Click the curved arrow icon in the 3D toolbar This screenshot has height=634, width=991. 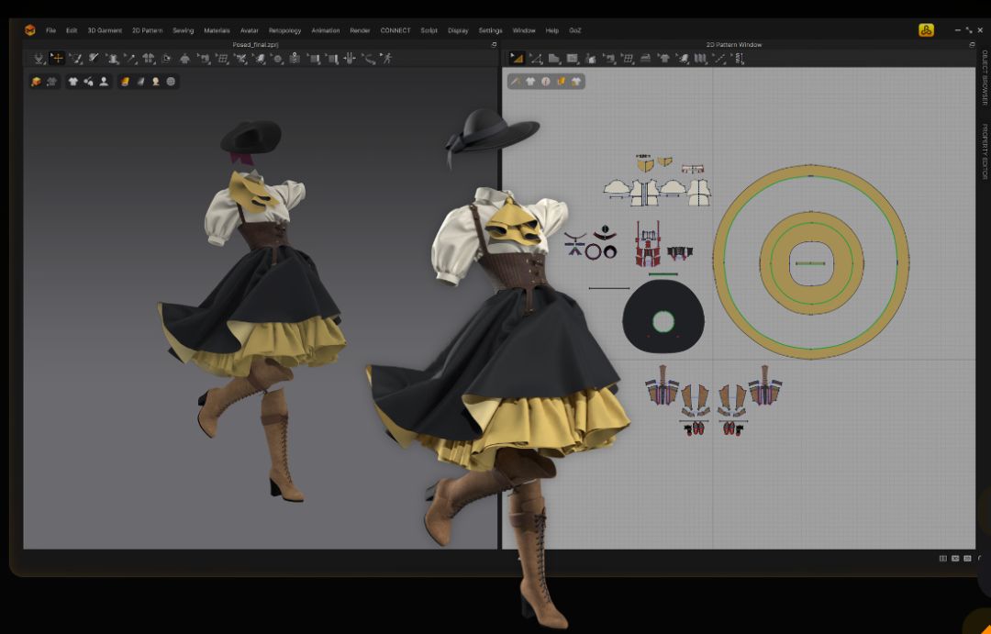pyautogui.click(x=369, y=58)
